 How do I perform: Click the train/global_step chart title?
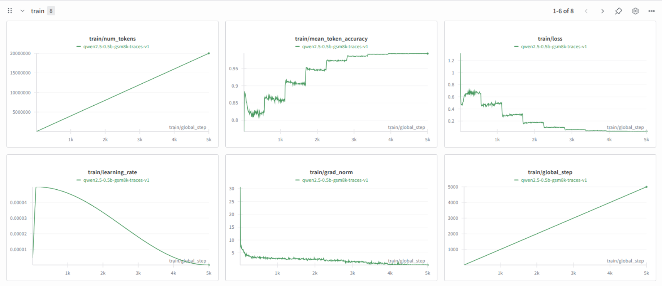(x=550, y=172)
